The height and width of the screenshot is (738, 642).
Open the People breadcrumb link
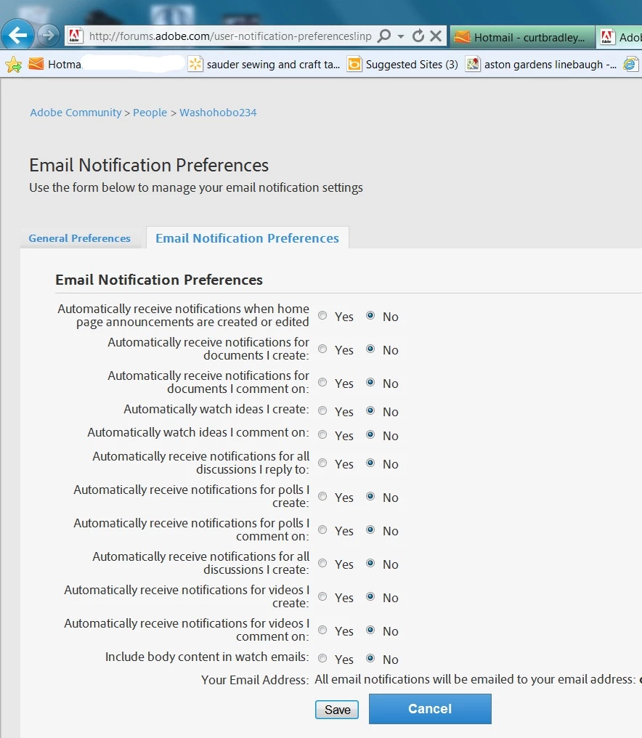pos(150,113)
